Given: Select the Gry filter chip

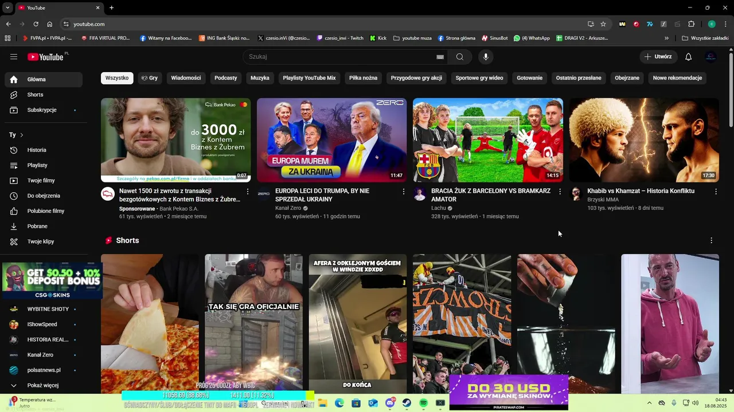Looking at the screenshot, I should click(149, 78).
